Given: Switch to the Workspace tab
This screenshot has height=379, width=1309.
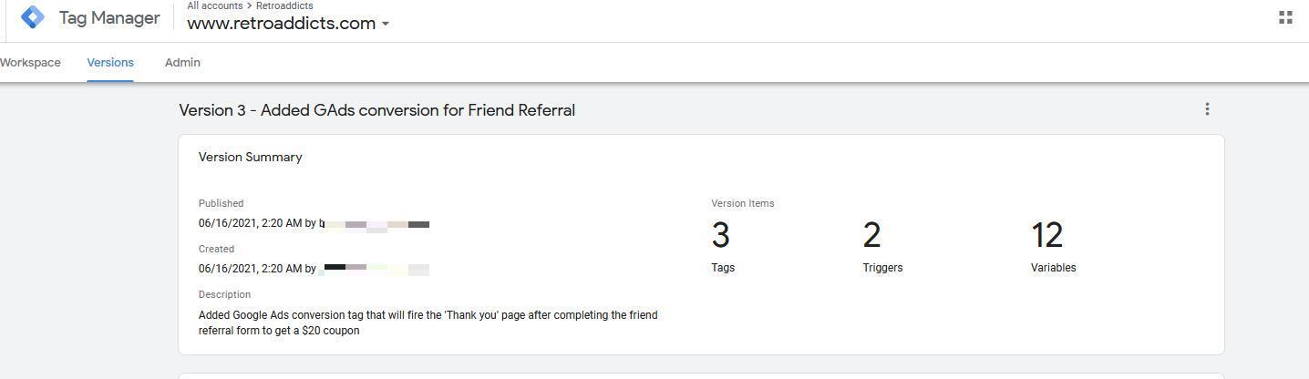Looking at the screenshot, I should [30, 63].
